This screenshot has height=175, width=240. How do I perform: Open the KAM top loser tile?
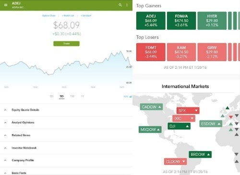tap(181, 52)
